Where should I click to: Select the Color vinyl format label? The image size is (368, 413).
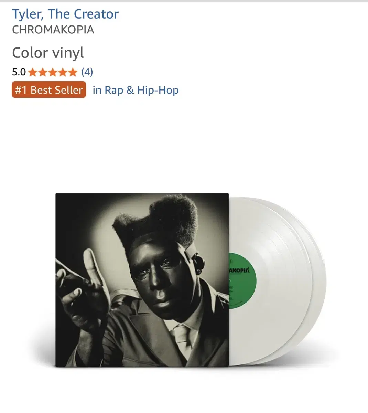click(x=48, y=53)
